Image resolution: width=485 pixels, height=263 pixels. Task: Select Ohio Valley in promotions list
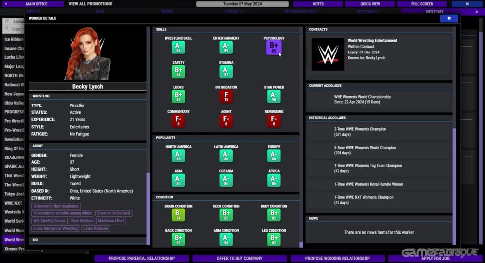tap(14, 103)
